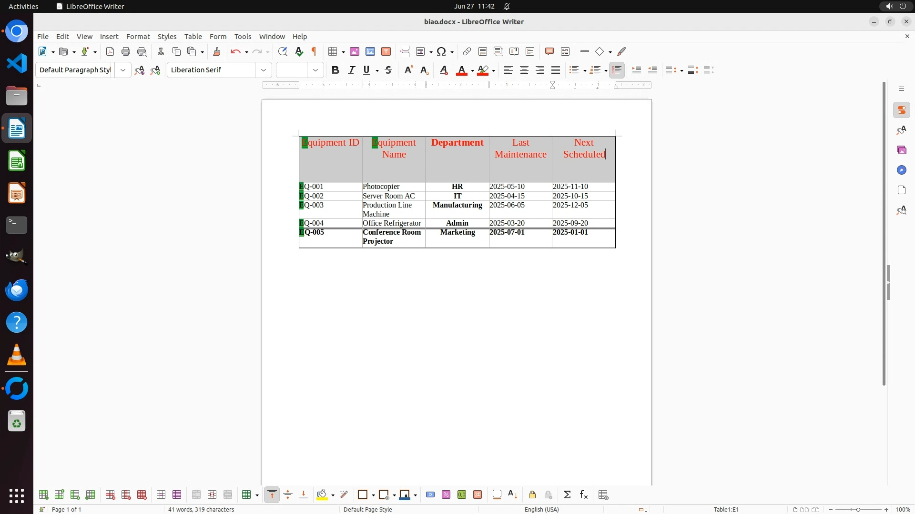
Task: Insert rows above using table toolbar
Action: point(43,495)
